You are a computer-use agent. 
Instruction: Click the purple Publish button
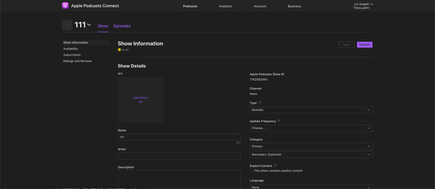point(365,45)
